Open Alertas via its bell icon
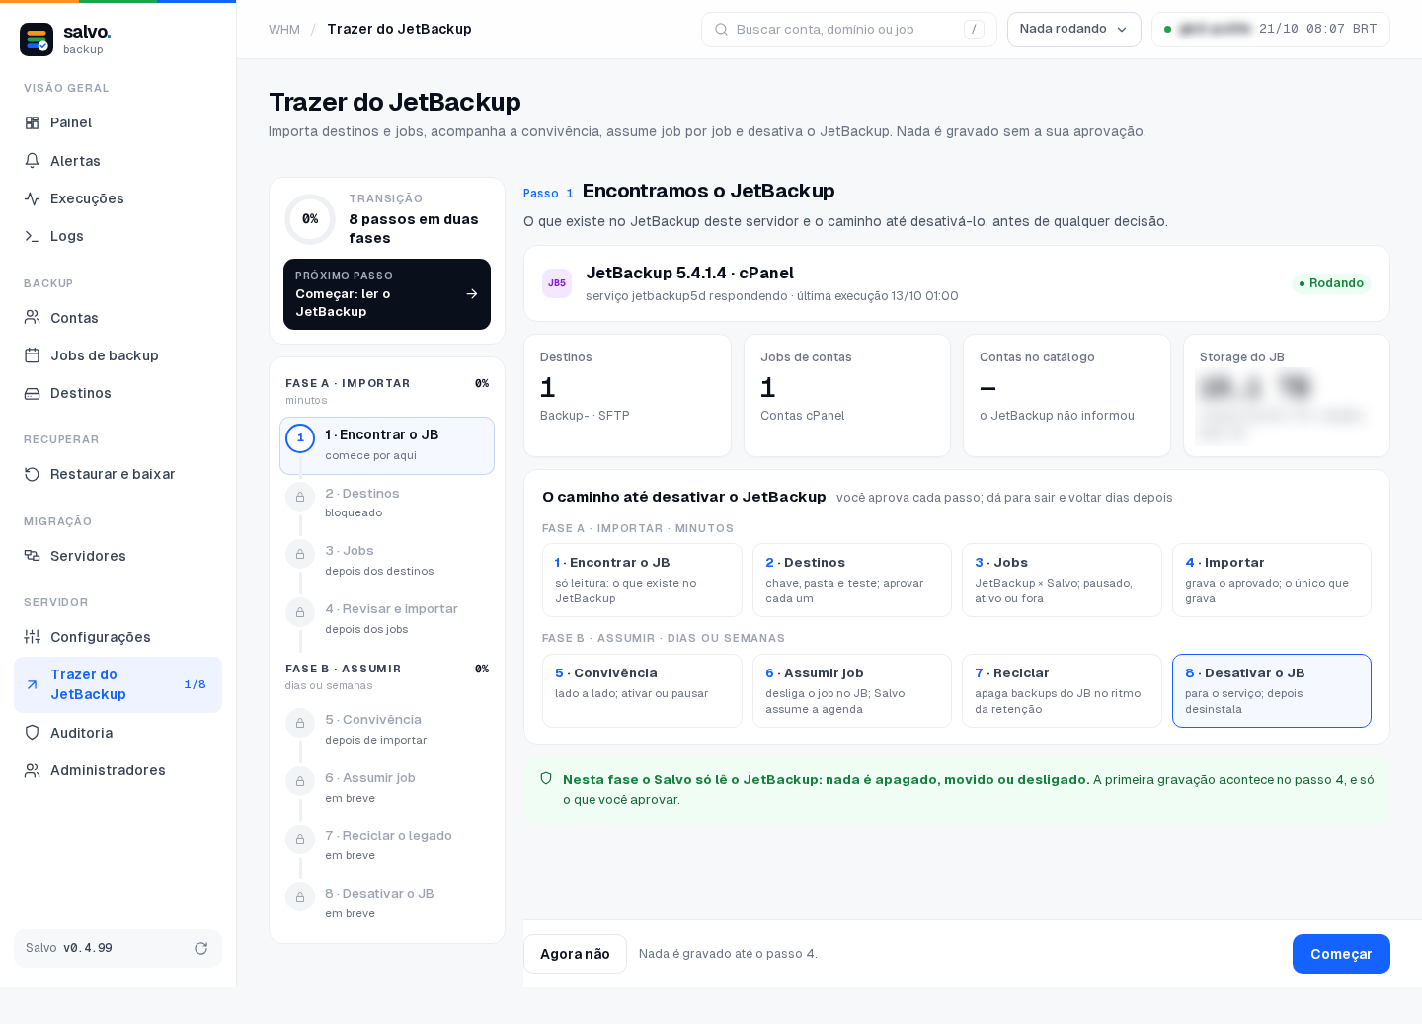The height and width of the screenshot is (1024, 1422). 33,161
